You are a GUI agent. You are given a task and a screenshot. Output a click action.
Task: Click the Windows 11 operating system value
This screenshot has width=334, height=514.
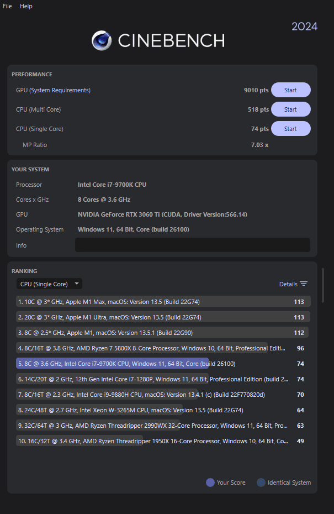(133, 229)
